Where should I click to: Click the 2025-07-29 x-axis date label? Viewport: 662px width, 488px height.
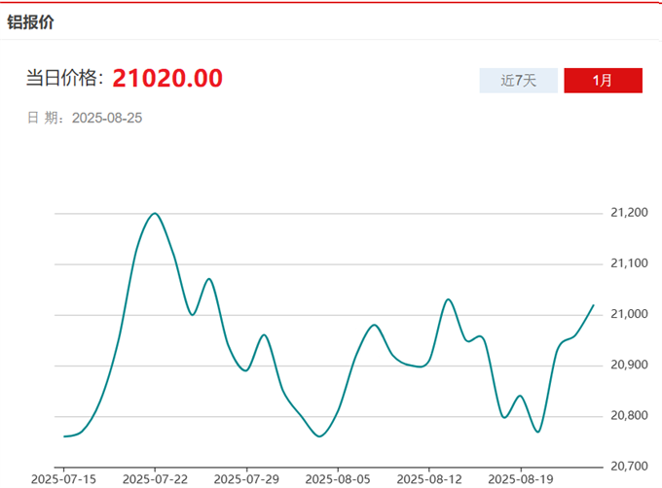[246, 479]
